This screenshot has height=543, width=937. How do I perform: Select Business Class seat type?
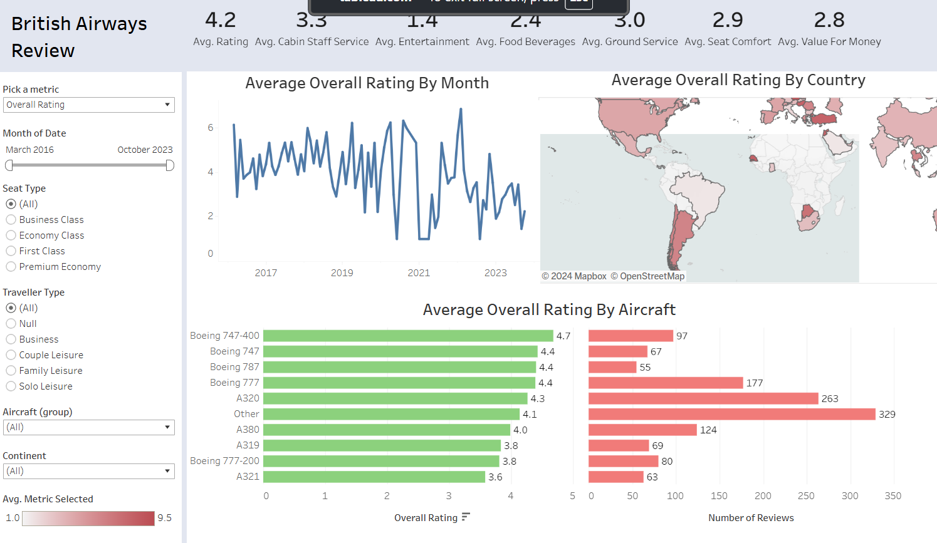11,220
